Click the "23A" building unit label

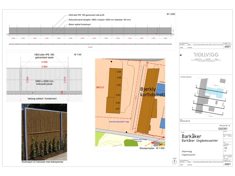tap(119, 72)
